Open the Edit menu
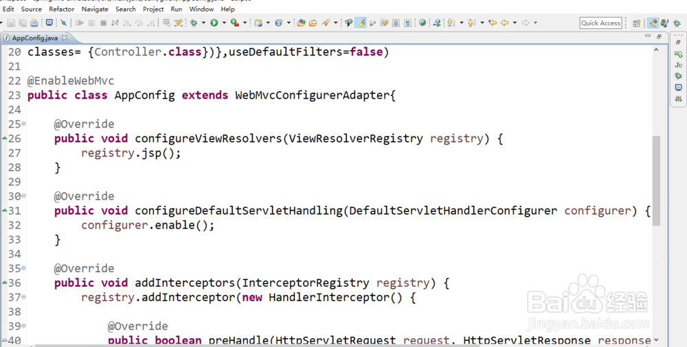 click(x=8, y=9)
